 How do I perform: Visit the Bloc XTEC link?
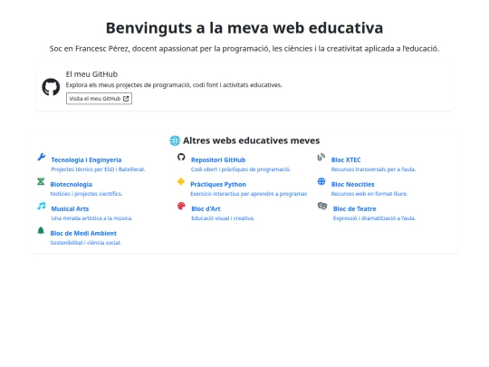[x=346, y=159]
